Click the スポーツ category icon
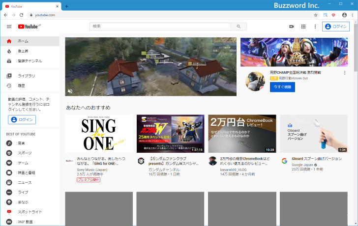Image resolution: width=358 pixels, height=226 pixels. (x=9, y=153)
